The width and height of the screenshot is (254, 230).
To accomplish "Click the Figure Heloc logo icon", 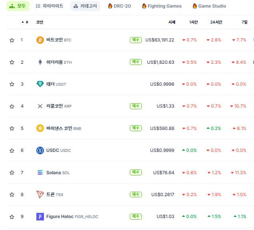I will [x=40, y=216].
